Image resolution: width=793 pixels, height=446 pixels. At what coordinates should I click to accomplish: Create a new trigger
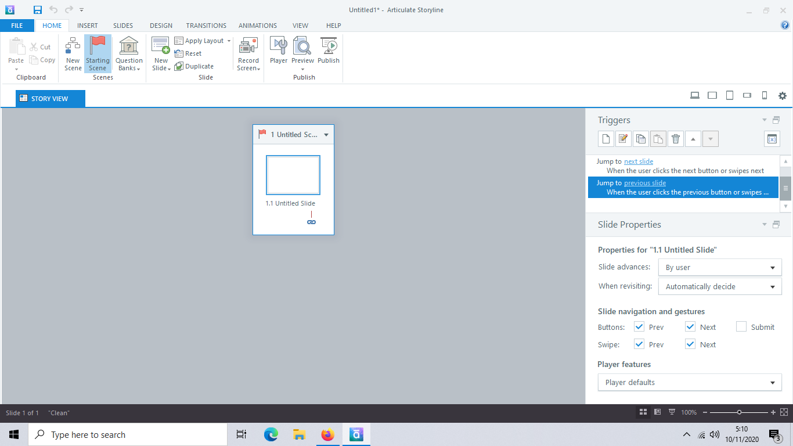coord(605,138)
